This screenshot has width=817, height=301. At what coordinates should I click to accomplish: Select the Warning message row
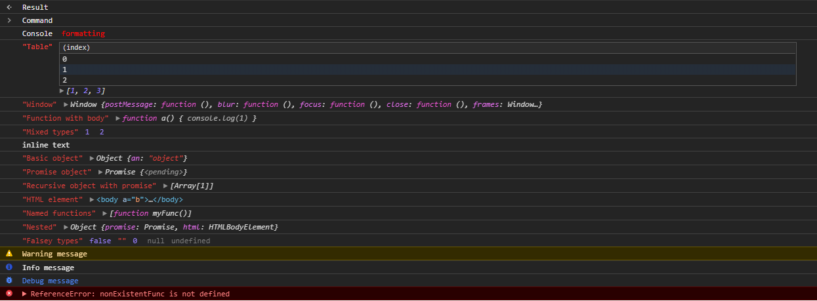(x=408, y=254)
